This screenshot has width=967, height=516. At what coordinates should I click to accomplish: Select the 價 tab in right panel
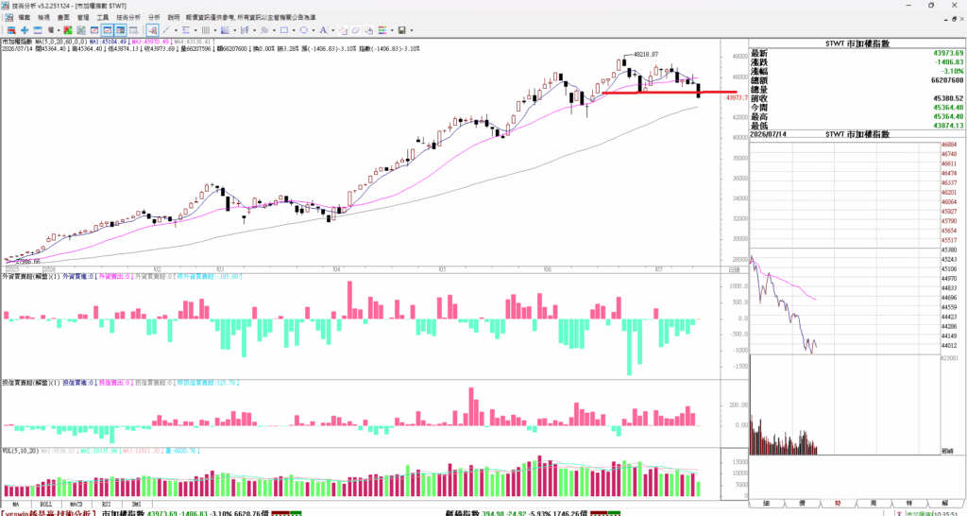[802, 503]
